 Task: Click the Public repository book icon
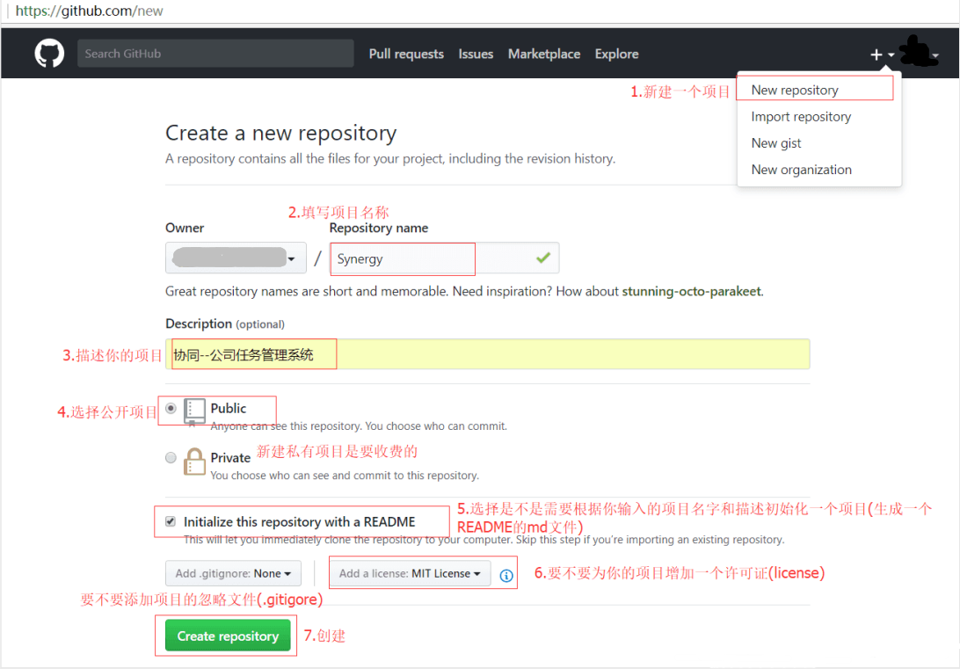pos(194,411)
